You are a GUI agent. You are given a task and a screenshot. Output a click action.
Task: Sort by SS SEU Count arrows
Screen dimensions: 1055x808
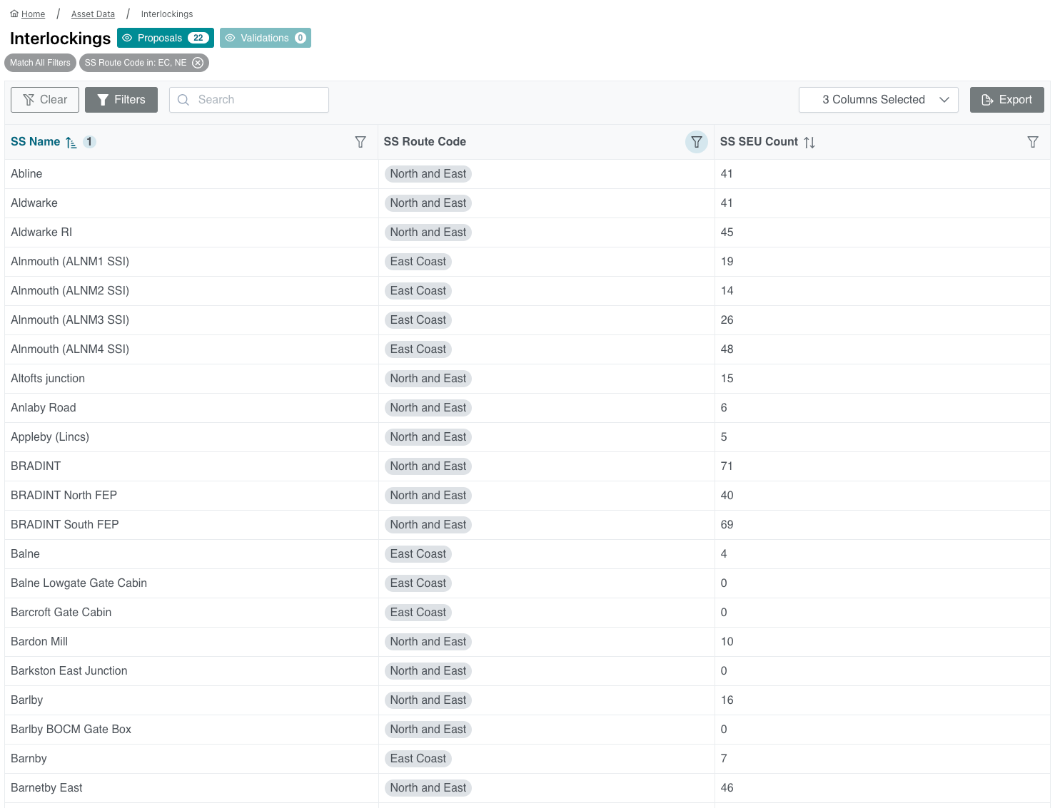pyautogui.click(x=809, y=143)
